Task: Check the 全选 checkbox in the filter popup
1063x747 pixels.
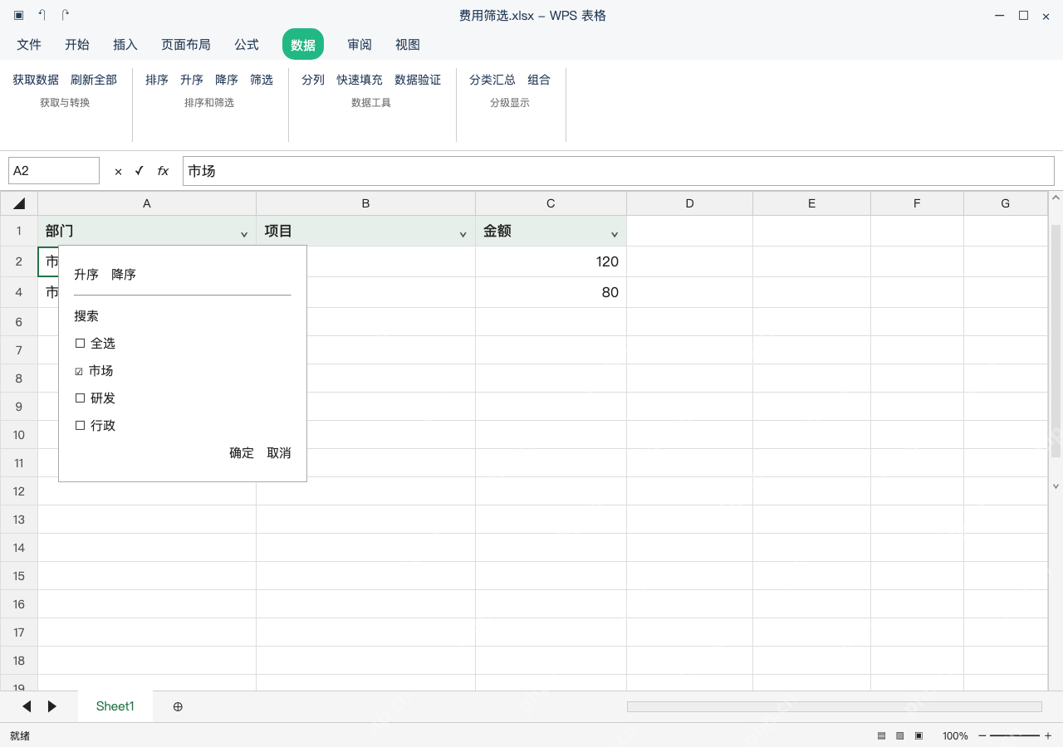Action: tap(81, 343)
